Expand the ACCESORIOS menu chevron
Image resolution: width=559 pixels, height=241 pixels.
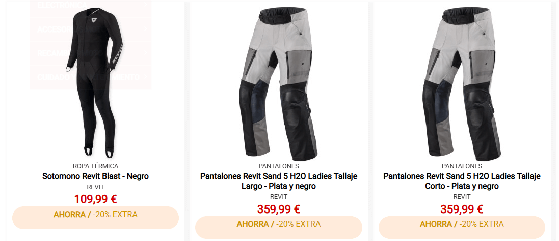145,29
